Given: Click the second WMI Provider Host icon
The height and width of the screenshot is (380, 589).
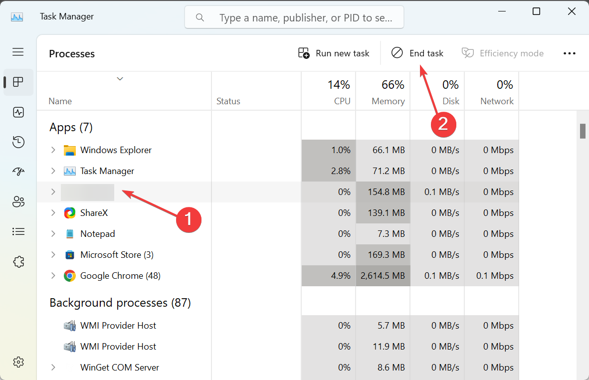Looking at the screenshot, I should tap(69, 347).
